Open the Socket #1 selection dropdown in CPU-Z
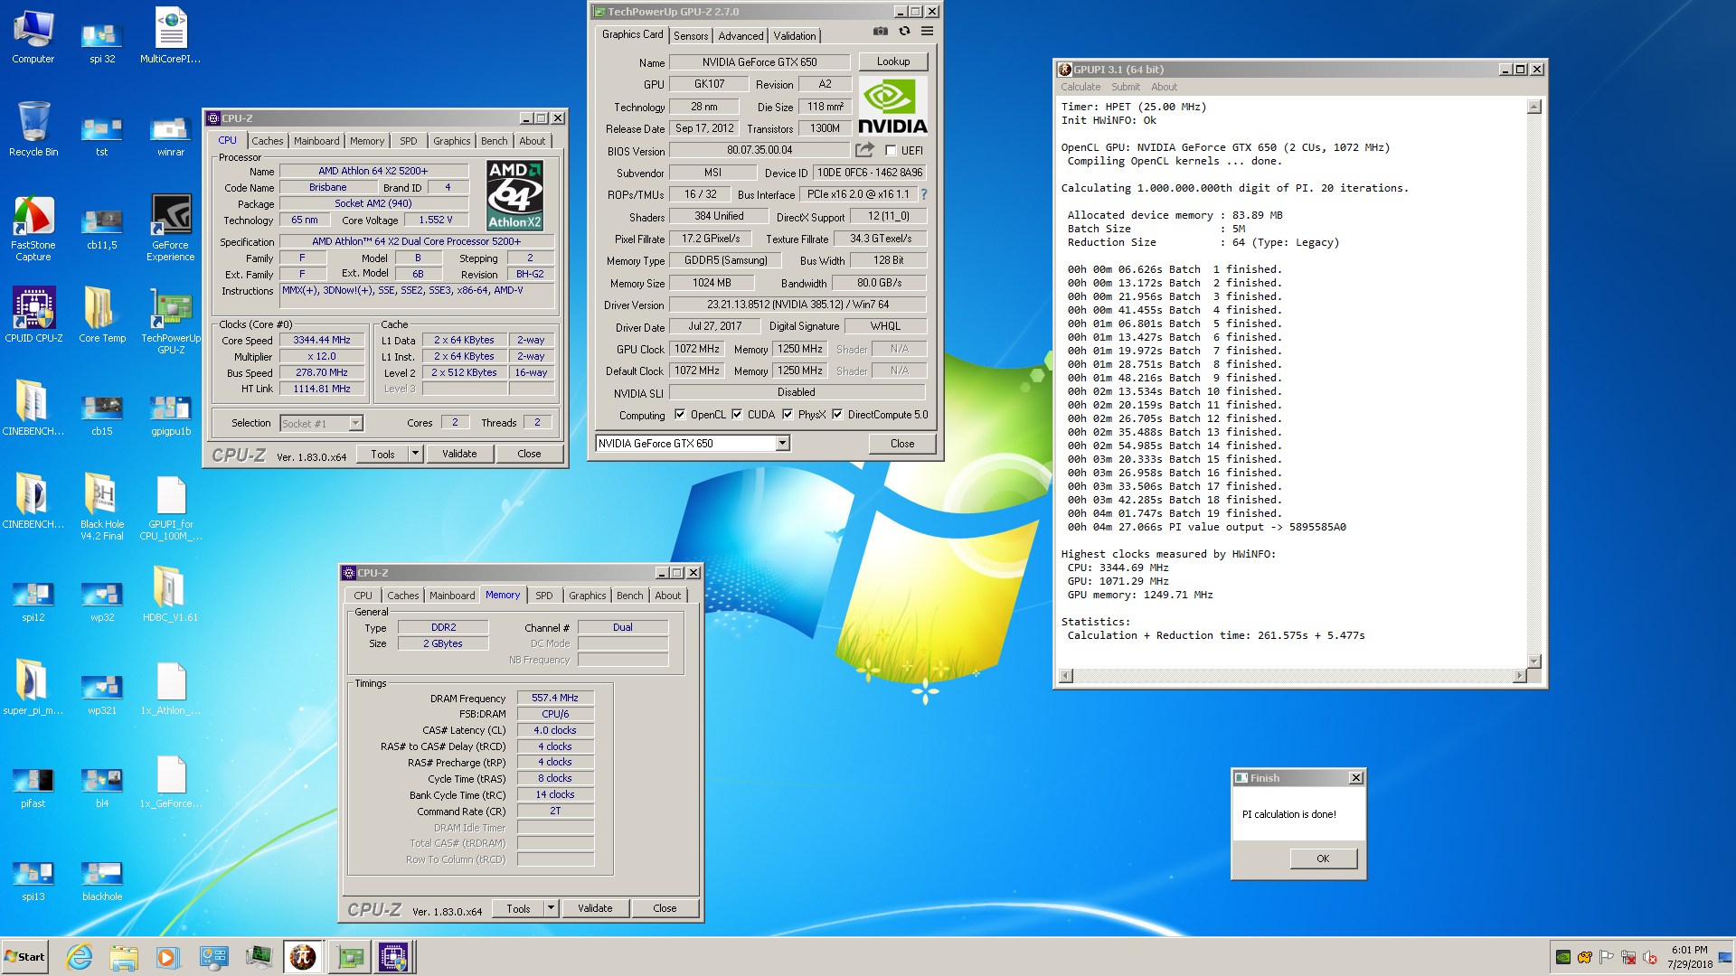The height and width of the screenshot is (976, 1736). pos(355,423)
